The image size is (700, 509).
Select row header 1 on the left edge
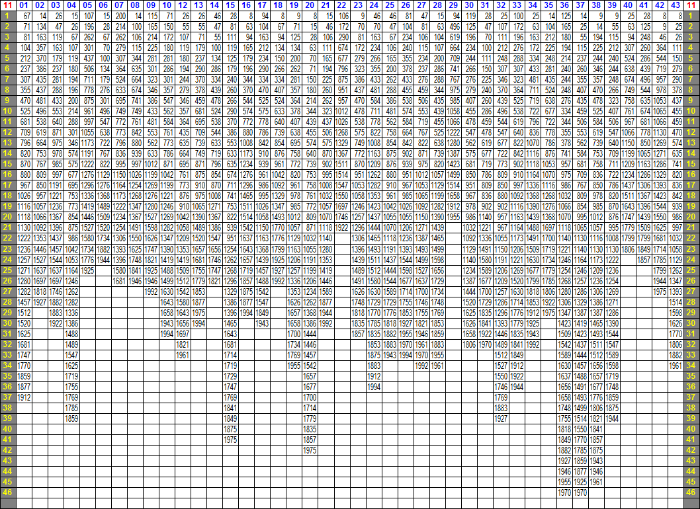[7, 16]
